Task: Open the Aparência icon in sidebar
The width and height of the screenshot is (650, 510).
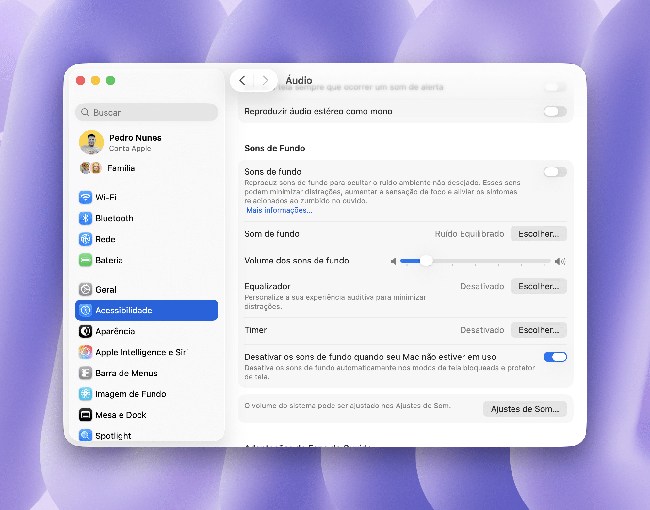Action: point(86,331)
